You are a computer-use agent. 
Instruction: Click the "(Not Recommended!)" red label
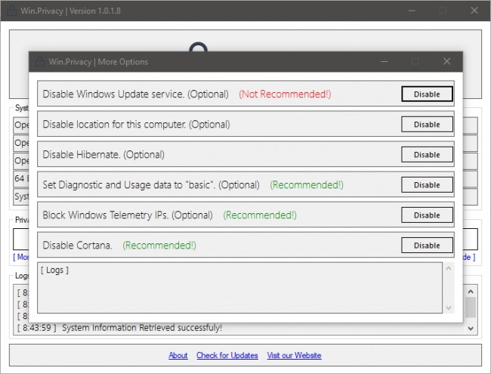(285, 94)
